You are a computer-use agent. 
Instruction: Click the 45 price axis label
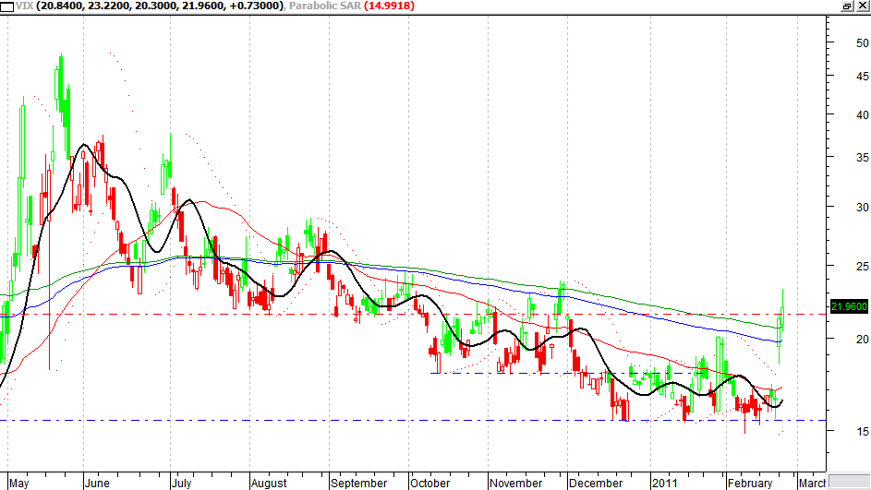coord(862,76)
